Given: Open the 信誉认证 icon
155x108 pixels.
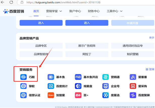Looking at the screenshot, I should (x=23, y=95).
